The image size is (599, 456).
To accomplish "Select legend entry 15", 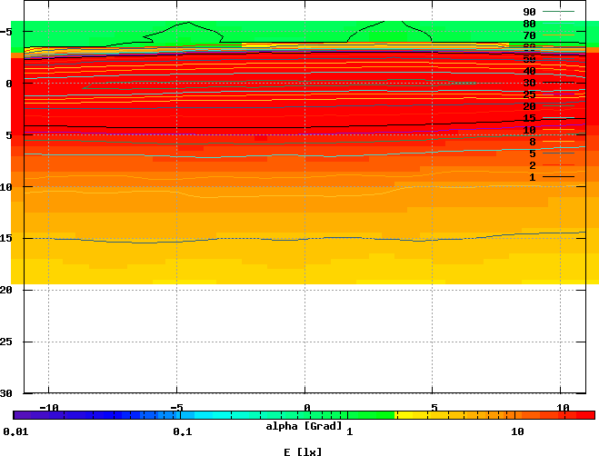I will (529, 118).
